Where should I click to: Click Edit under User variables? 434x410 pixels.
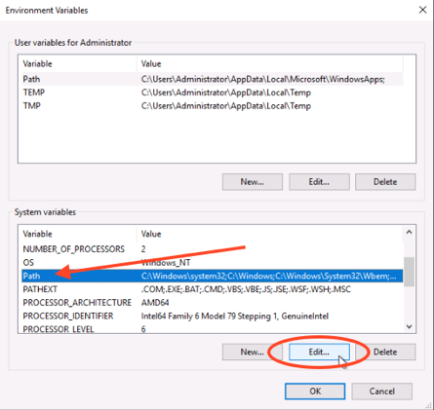[319, 182]
